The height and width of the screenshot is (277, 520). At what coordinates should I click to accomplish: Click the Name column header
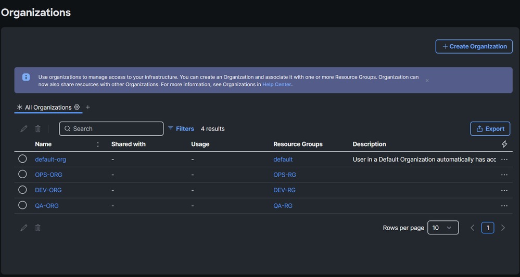[43, 144]
